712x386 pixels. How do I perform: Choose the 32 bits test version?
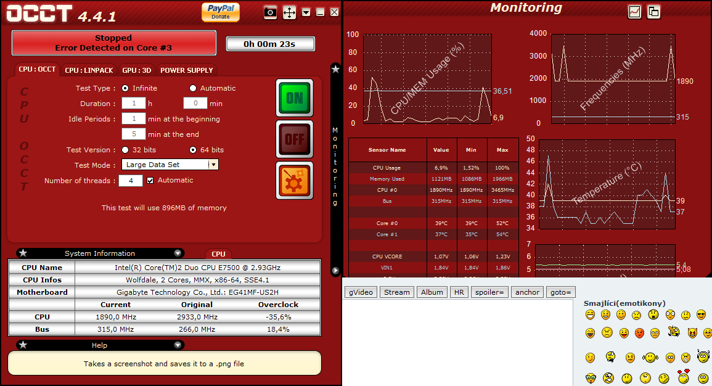(x=125, y=150)
